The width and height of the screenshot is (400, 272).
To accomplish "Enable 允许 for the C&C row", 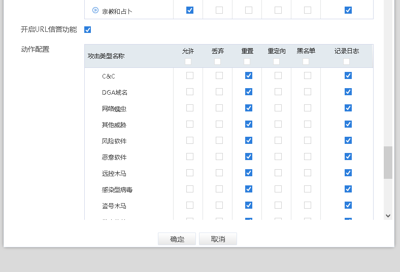I will click(x=190, y=75).
